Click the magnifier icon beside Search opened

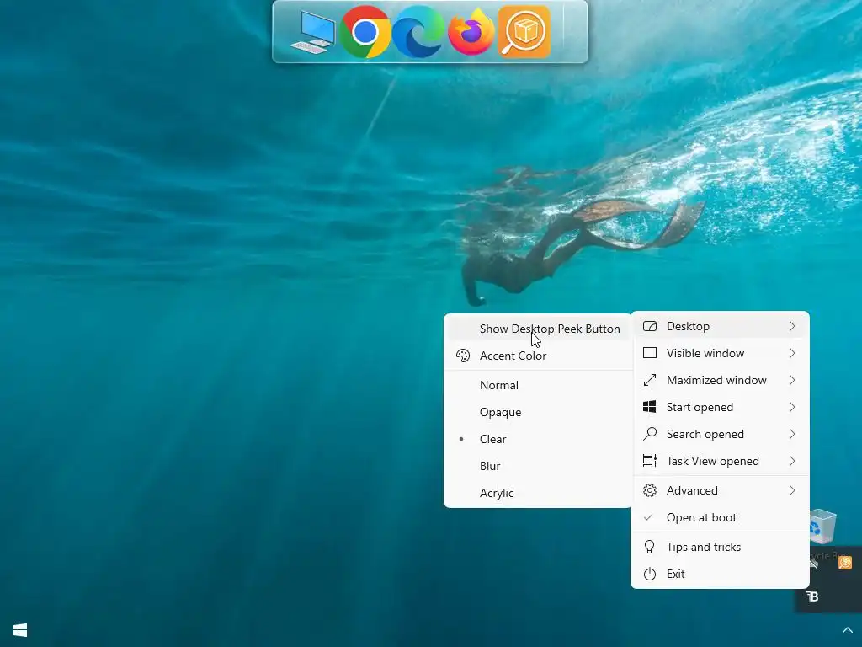650,434
